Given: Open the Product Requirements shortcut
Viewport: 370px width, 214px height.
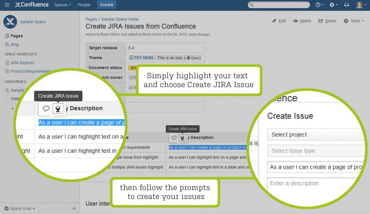Looking at the screenshot, I should 30,71.
